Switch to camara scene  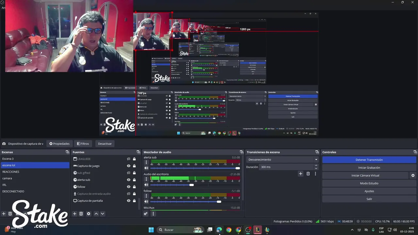pyautogui.click(x=35, y=178)
